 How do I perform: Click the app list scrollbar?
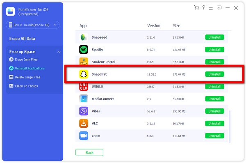point(230,126)
